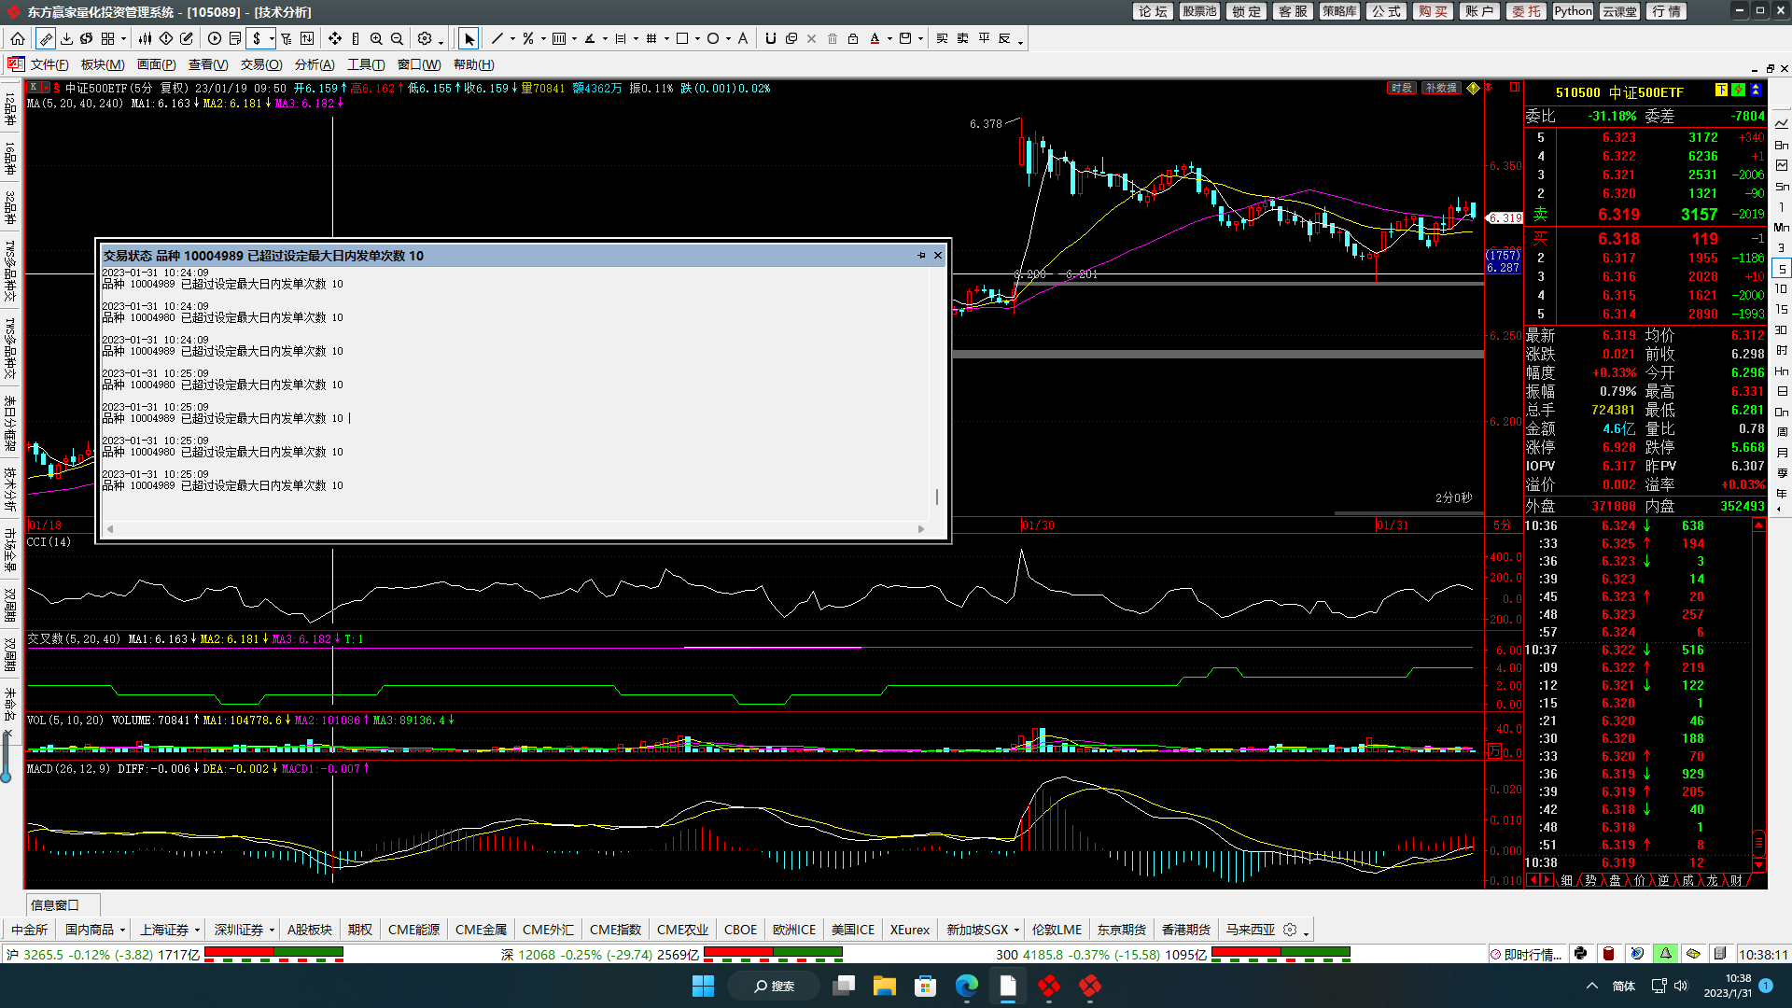Expand the dollar sign trade dropdown arrow

272,39
